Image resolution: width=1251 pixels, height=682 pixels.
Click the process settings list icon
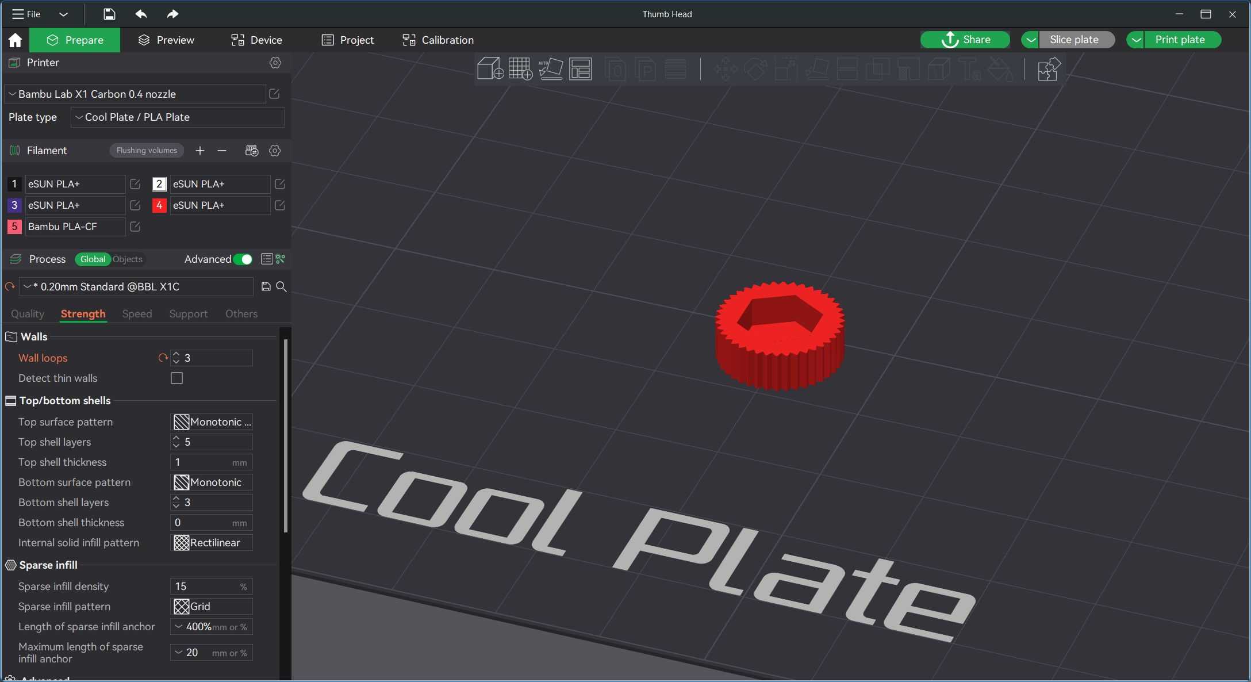[266, 259]
